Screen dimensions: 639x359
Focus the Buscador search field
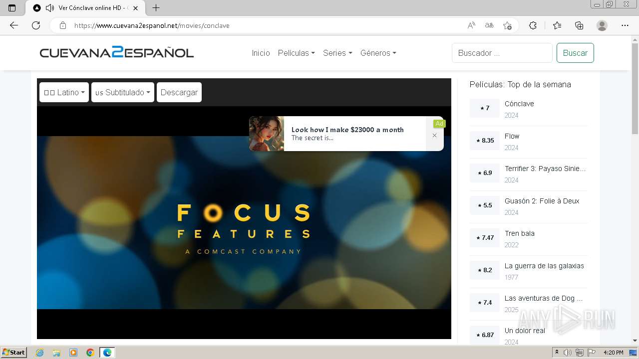pos(502,53)
